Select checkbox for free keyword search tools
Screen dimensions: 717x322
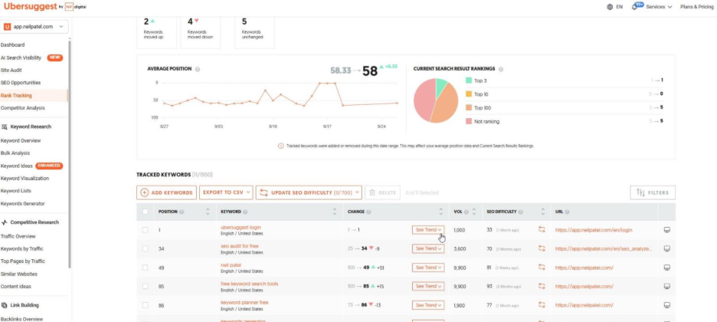[x=145, y=286]
